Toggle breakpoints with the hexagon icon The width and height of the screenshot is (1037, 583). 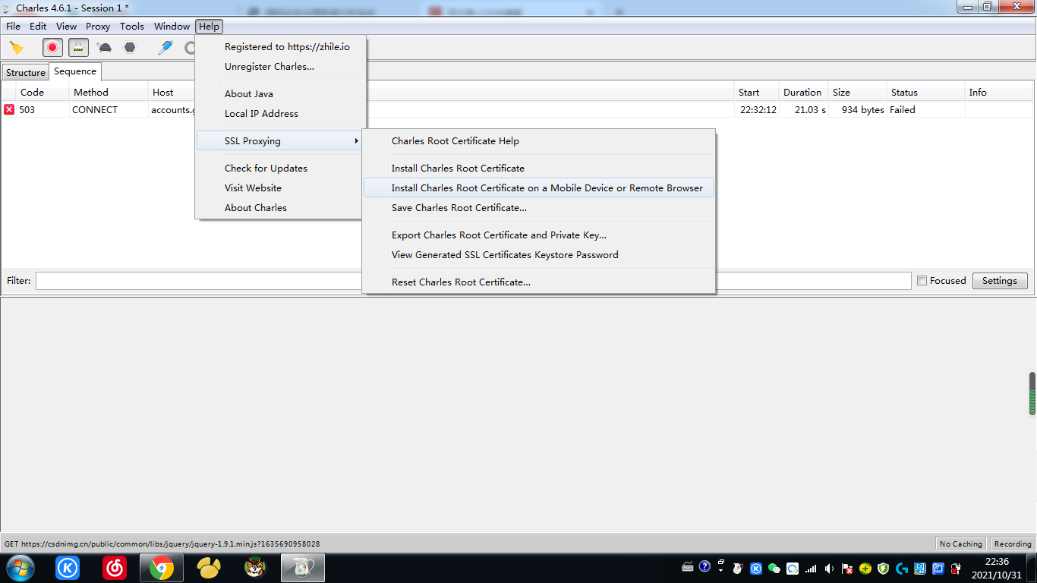pyautogui.click(x=130, y=48)
